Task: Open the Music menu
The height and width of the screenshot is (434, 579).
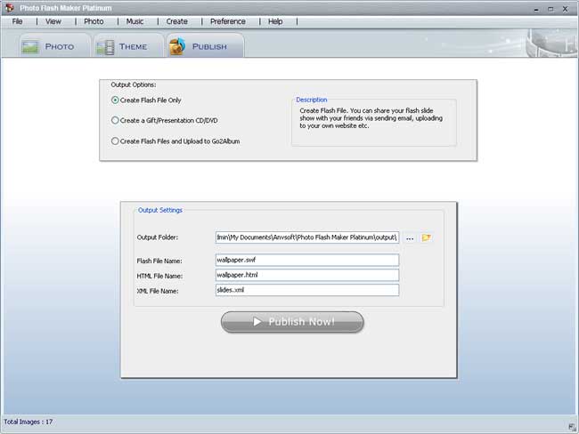Action: coord(135,21)
